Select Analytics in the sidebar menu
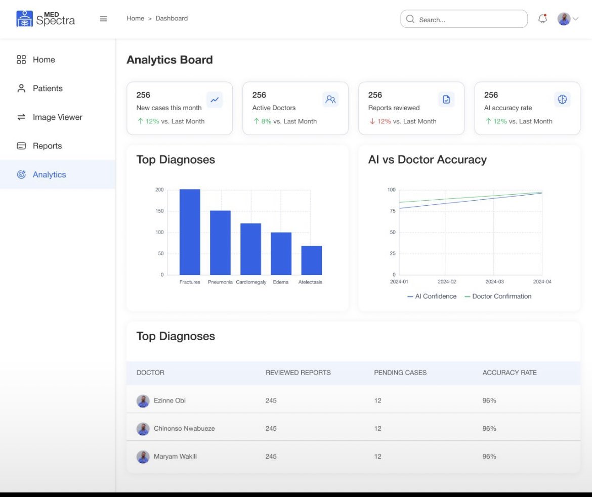Viewport: 592px width, 497px height. [50, 174]
